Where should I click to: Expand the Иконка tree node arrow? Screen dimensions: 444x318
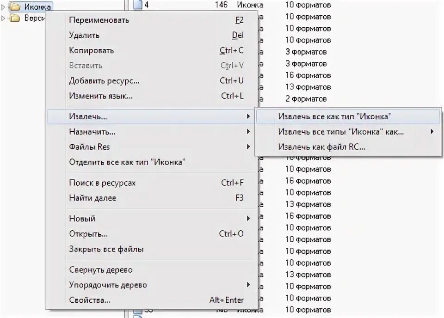coord(3,6)
